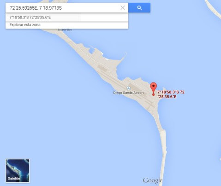
Task: Clear the search box with the X
Action: click(x=123, y=8)
